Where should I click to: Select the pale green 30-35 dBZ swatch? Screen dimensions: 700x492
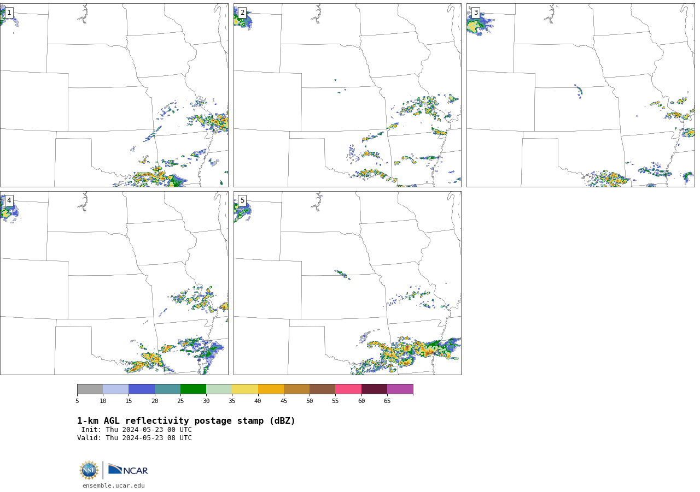tap(219, 389)
